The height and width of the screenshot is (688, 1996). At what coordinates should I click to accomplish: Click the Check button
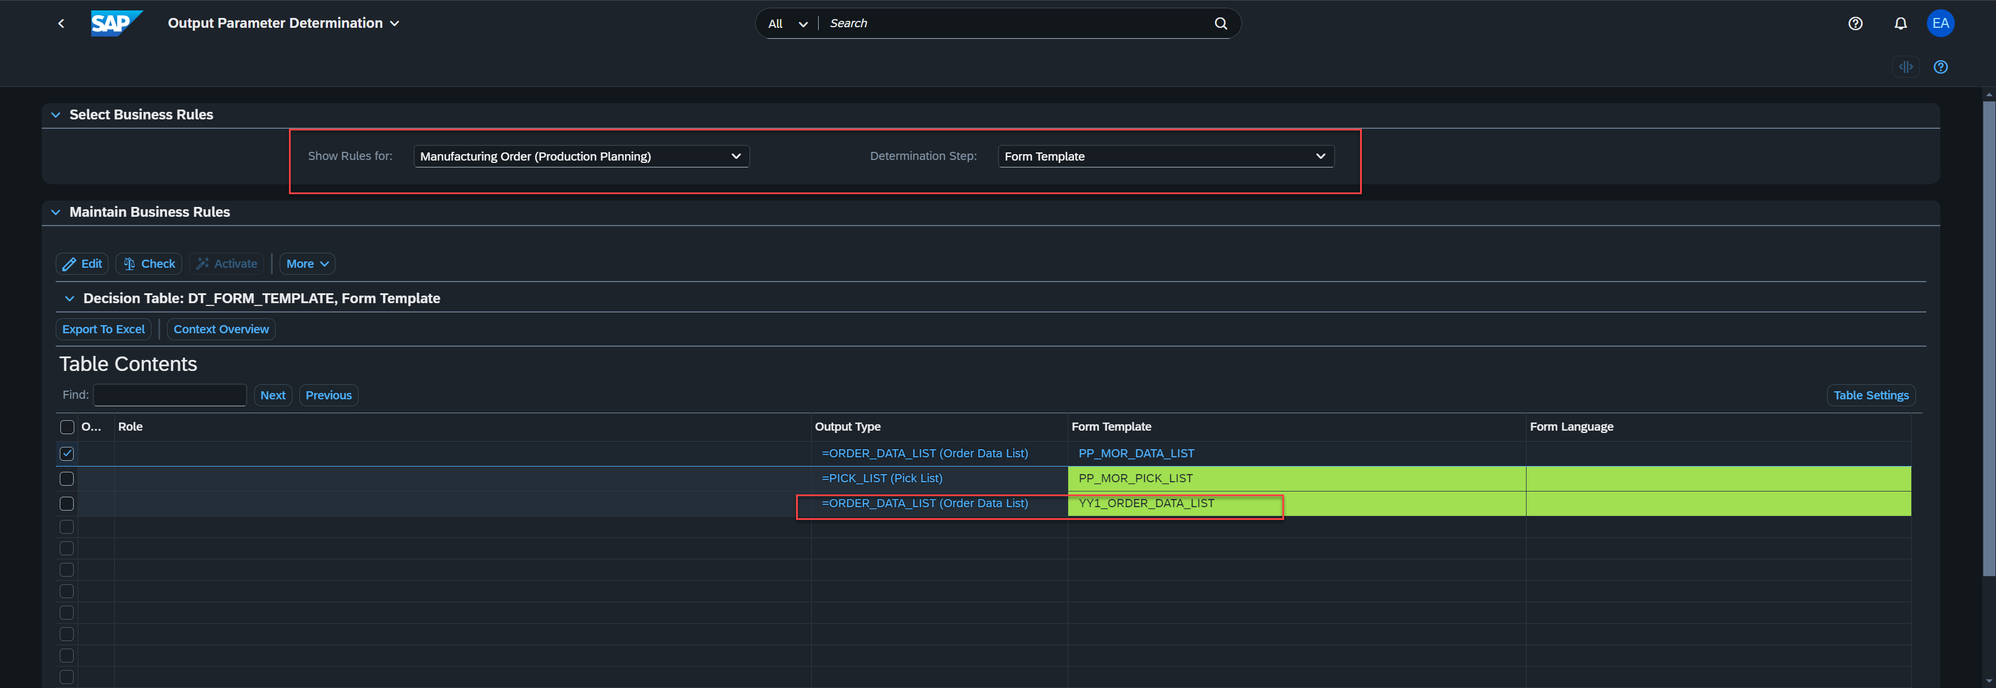pyautogui.click(x=149, y=264)
